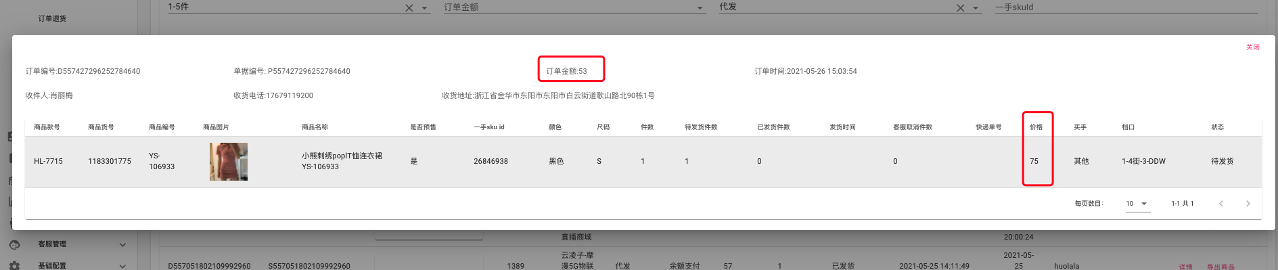This screenshot has height=270, width=1278.
Task: Go to next page in dialog table
Action: pyautogui.click(x=1248, y=204)
